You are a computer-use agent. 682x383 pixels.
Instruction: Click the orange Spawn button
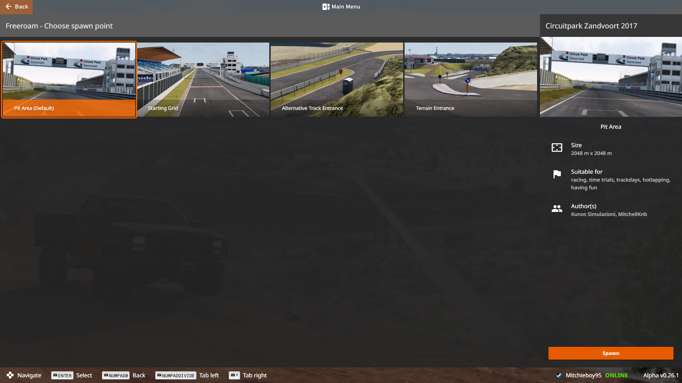click(x=611, y=353)
